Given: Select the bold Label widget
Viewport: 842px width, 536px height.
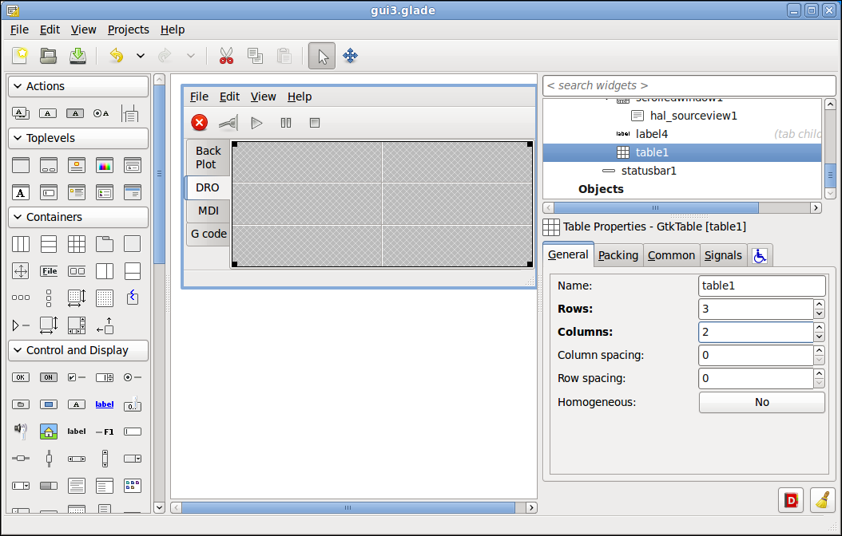Looking at the screenshot, I should coord(77,431).
